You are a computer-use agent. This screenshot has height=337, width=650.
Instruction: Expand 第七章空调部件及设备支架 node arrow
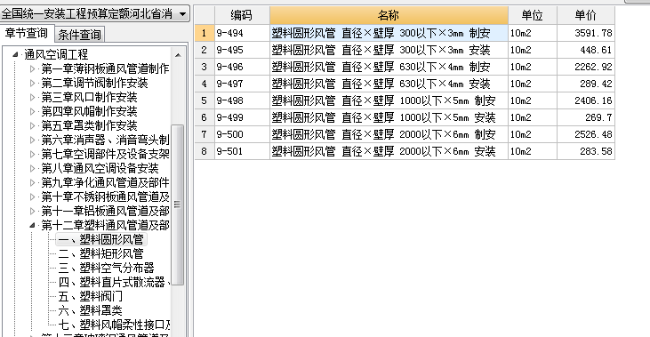click(32, 154)
